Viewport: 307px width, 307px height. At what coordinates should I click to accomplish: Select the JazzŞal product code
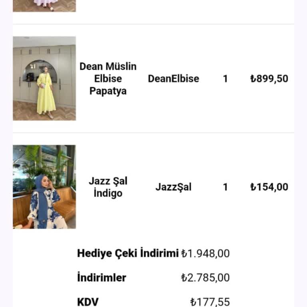pyautogui.click(x=173, y=187)
